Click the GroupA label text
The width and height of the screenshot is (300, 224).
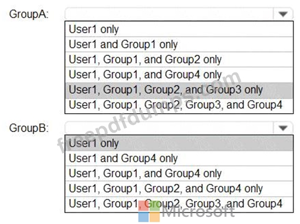click(x=29, y=14)
